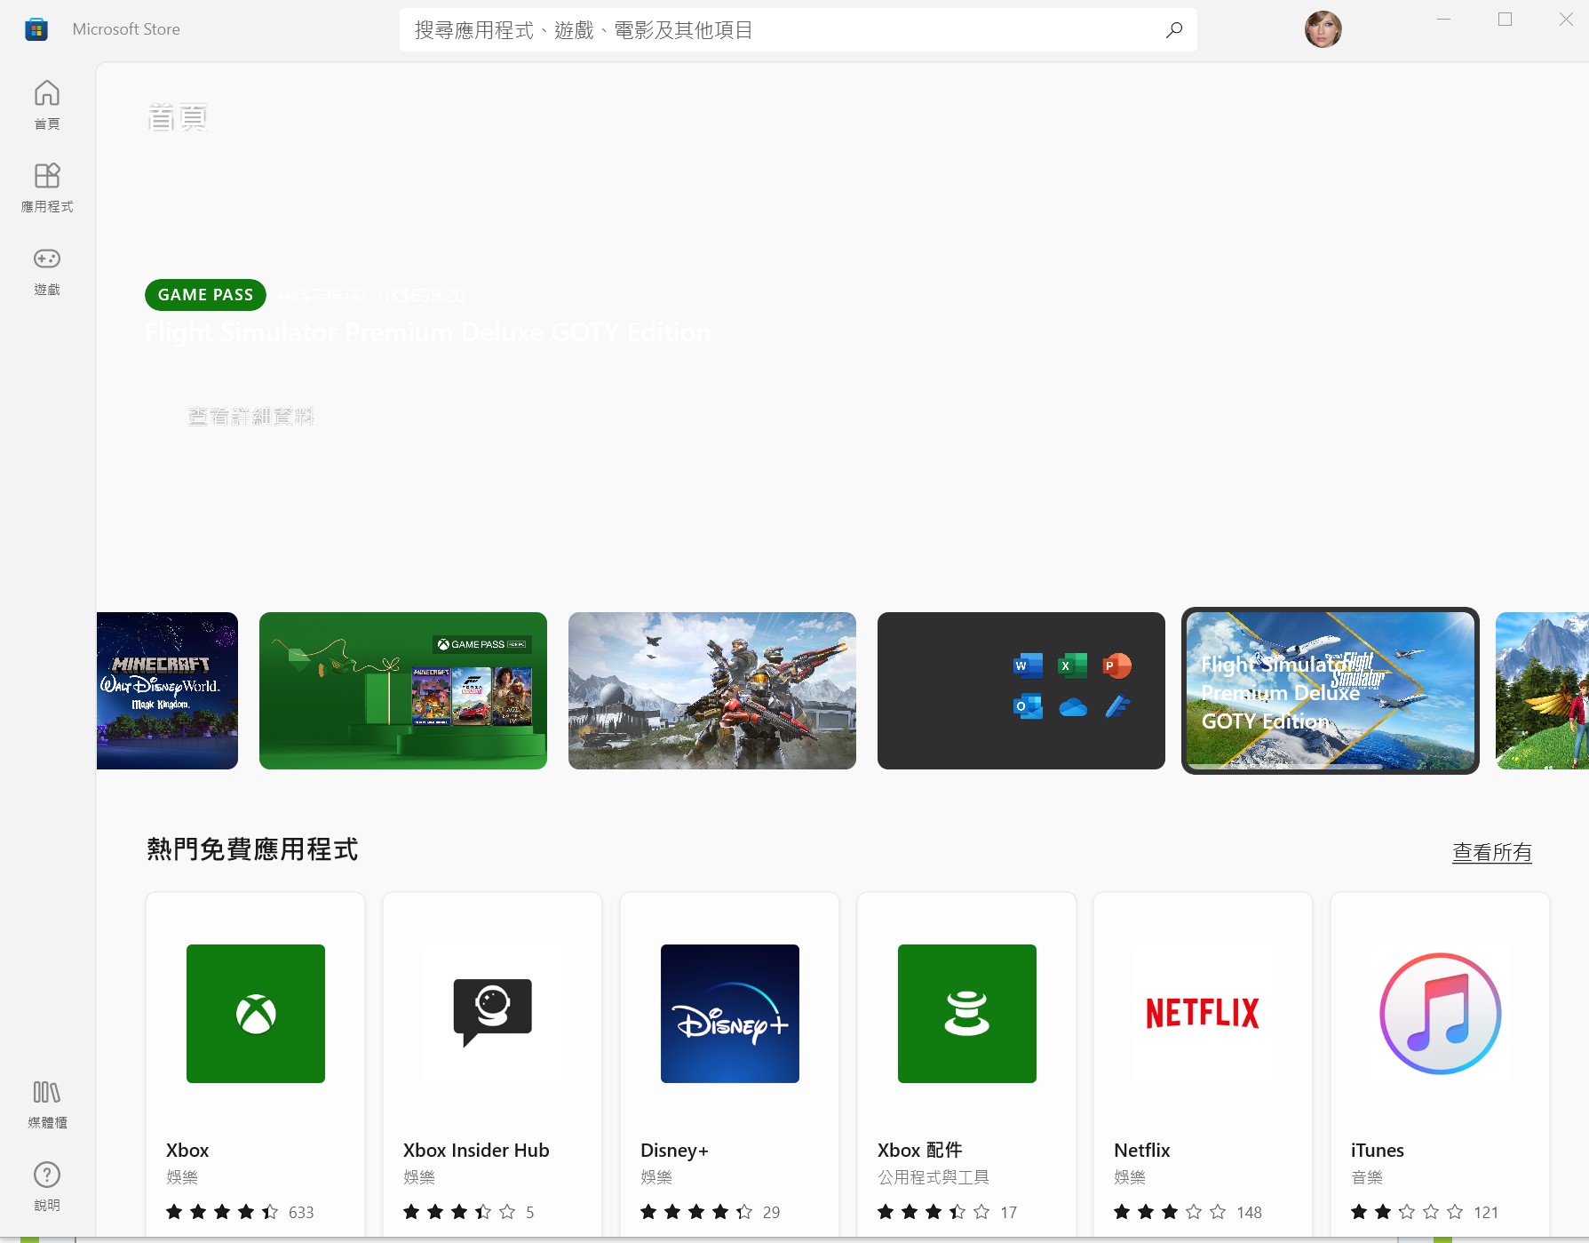Screen dimensions: 1589x1243
Task: Open the Disney+ app tile
Action: click(729, 1014)
